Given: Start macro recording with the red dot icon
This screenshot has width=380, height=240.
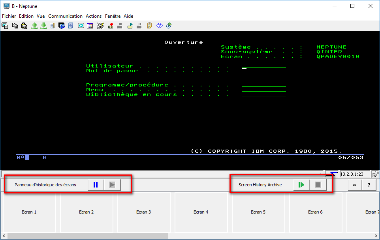Looking at the screenshot, I should click(111, 26).
